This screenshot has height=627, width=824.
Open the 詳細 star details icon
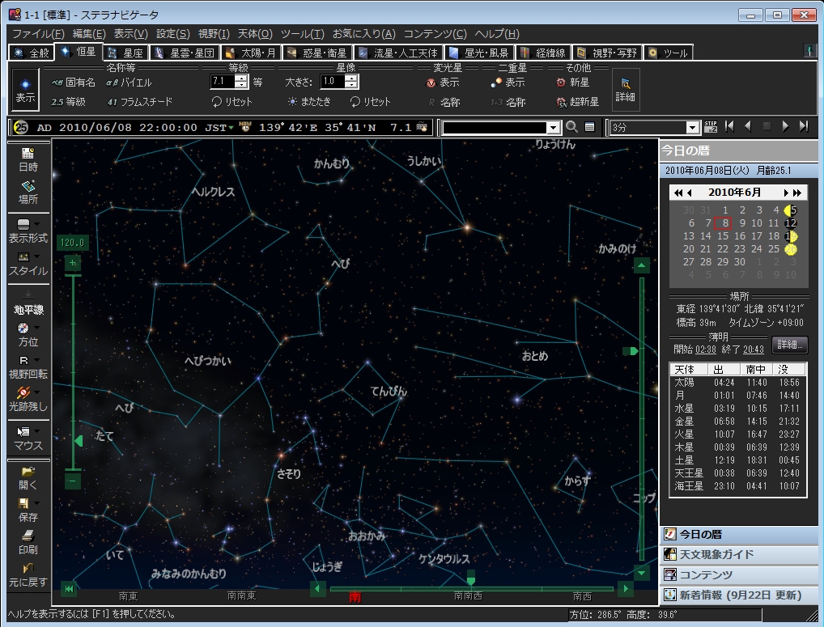[x=625, y=89]
